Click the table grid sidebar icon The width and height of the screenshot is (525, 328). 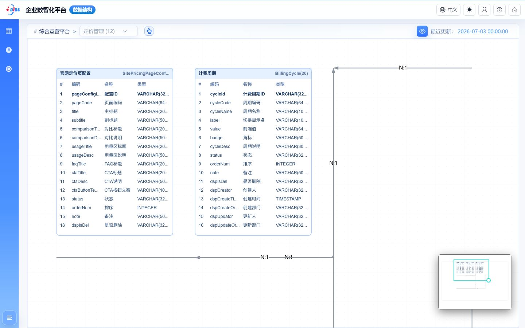click(x=9, y=31)
